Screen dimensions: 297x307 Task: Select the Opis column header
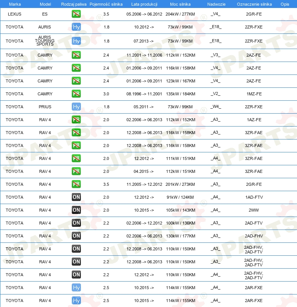click(285, 4)
